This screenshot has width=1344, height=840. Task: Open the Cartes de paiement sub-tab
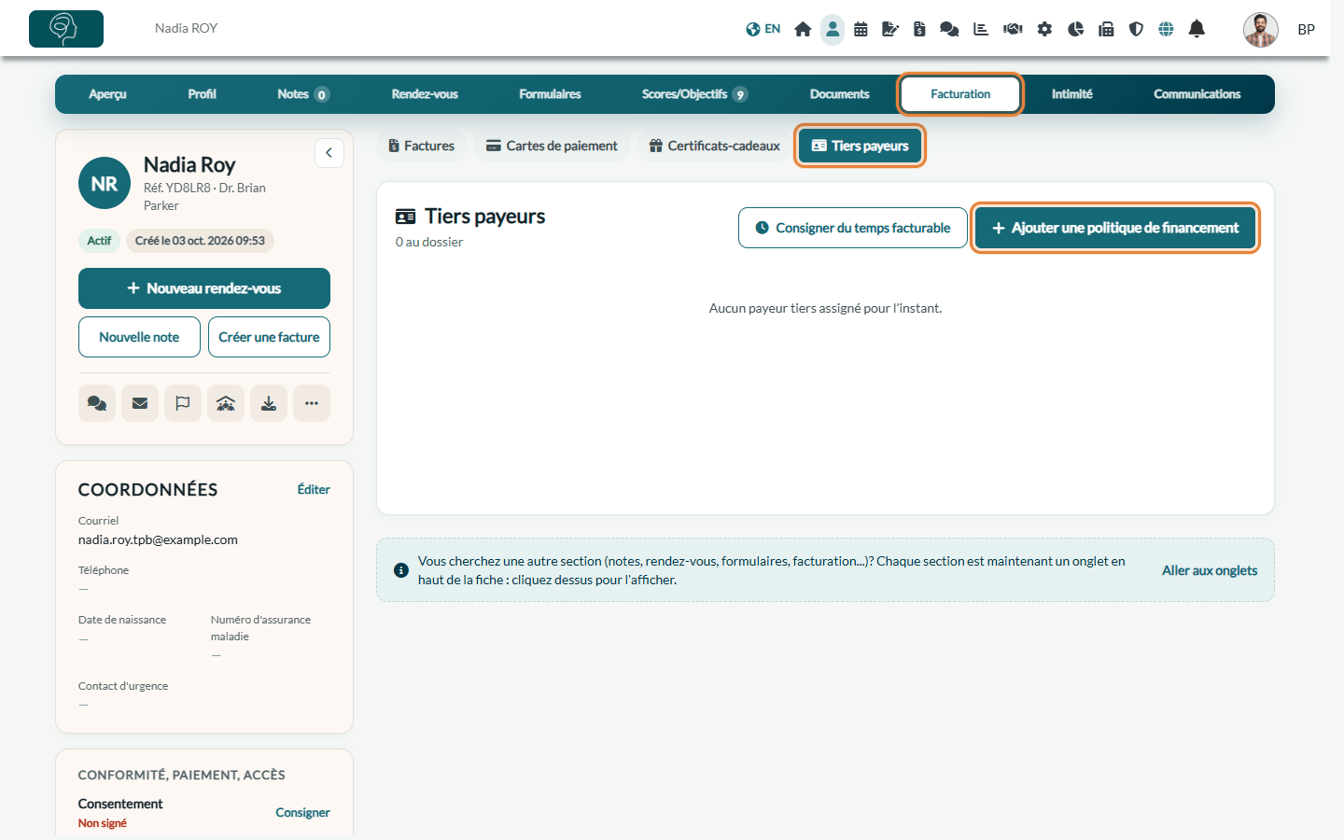pyautogui.click(x=552, y=146)
